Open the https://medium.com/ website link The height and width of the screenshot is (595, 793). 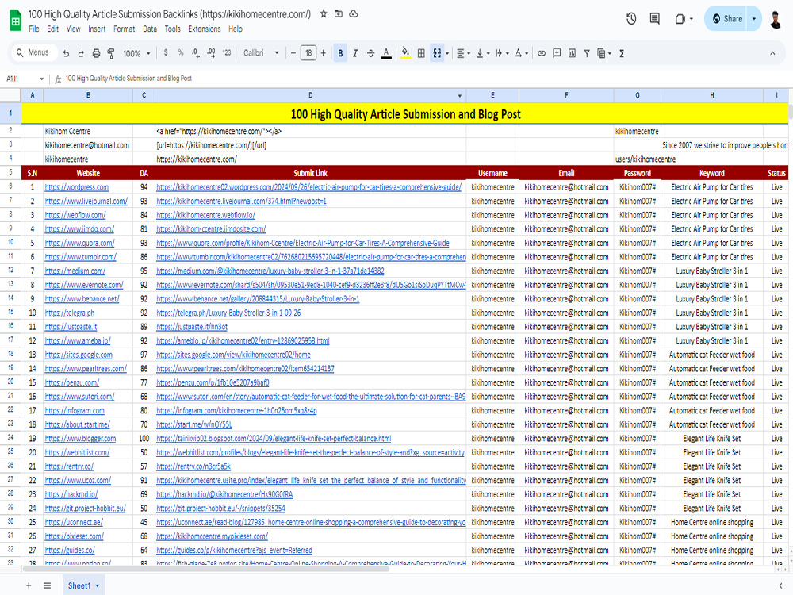click(x=75, y=271)
